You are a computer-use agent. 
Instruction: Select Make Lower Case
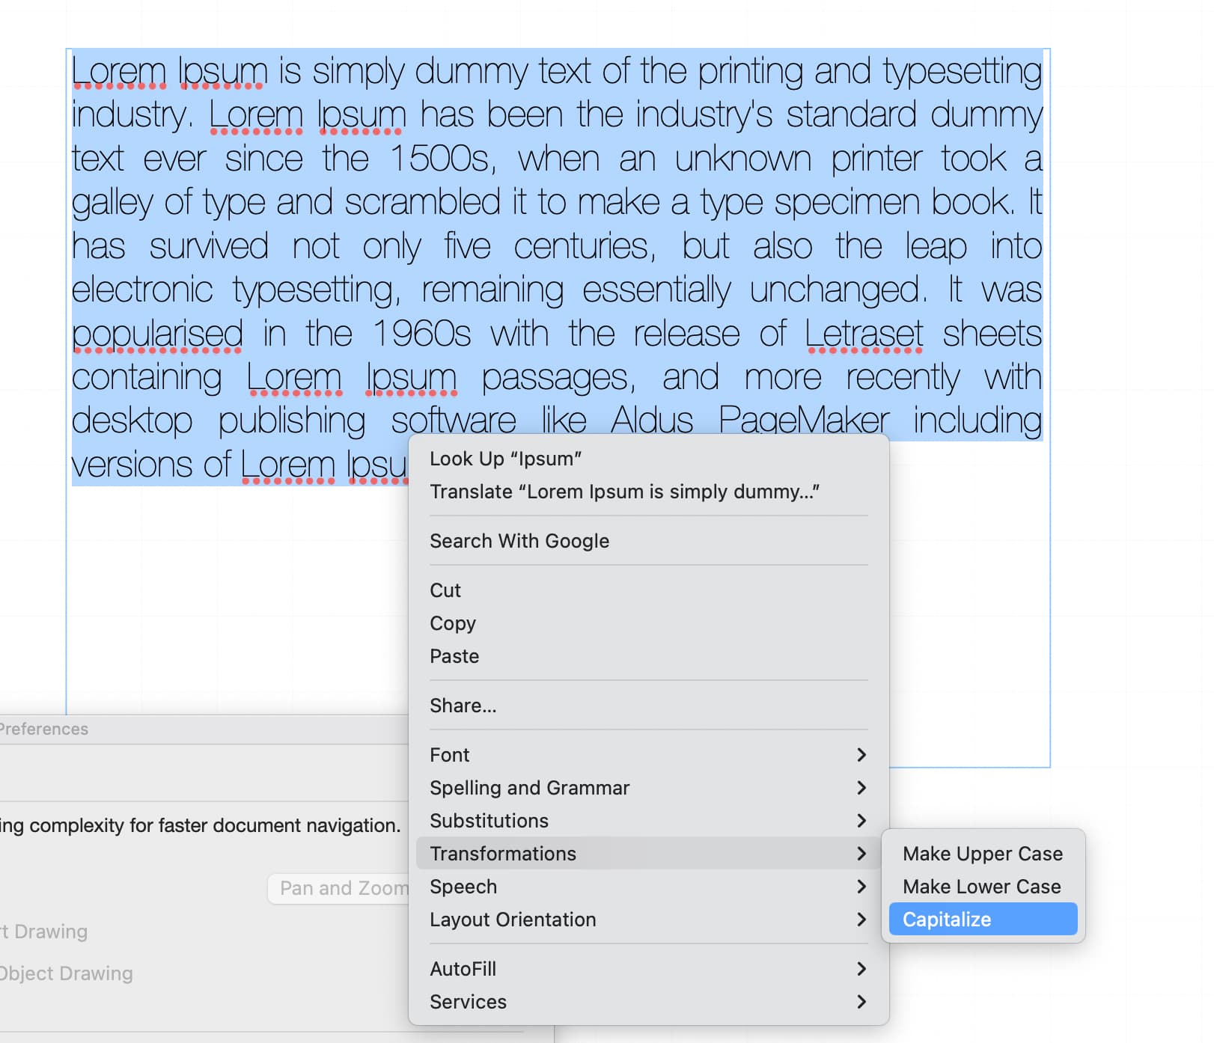pyautogui.click(x=983, y=886)
